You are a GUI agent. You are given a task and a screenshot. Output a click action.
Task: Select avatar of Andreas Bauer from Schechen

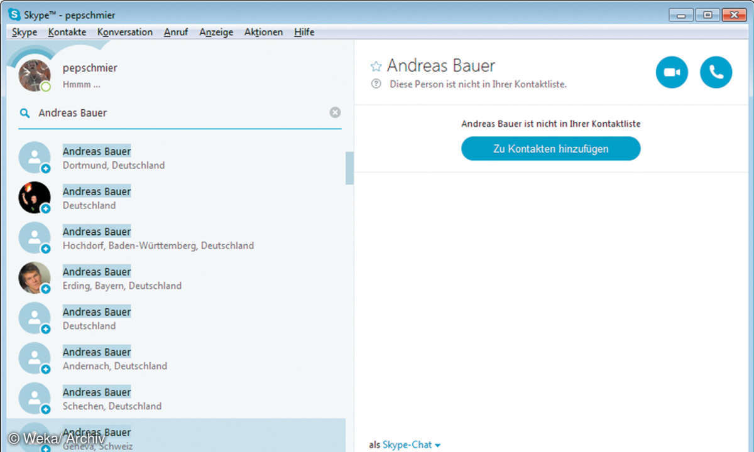pyautogui.click(x=35, y=399)
